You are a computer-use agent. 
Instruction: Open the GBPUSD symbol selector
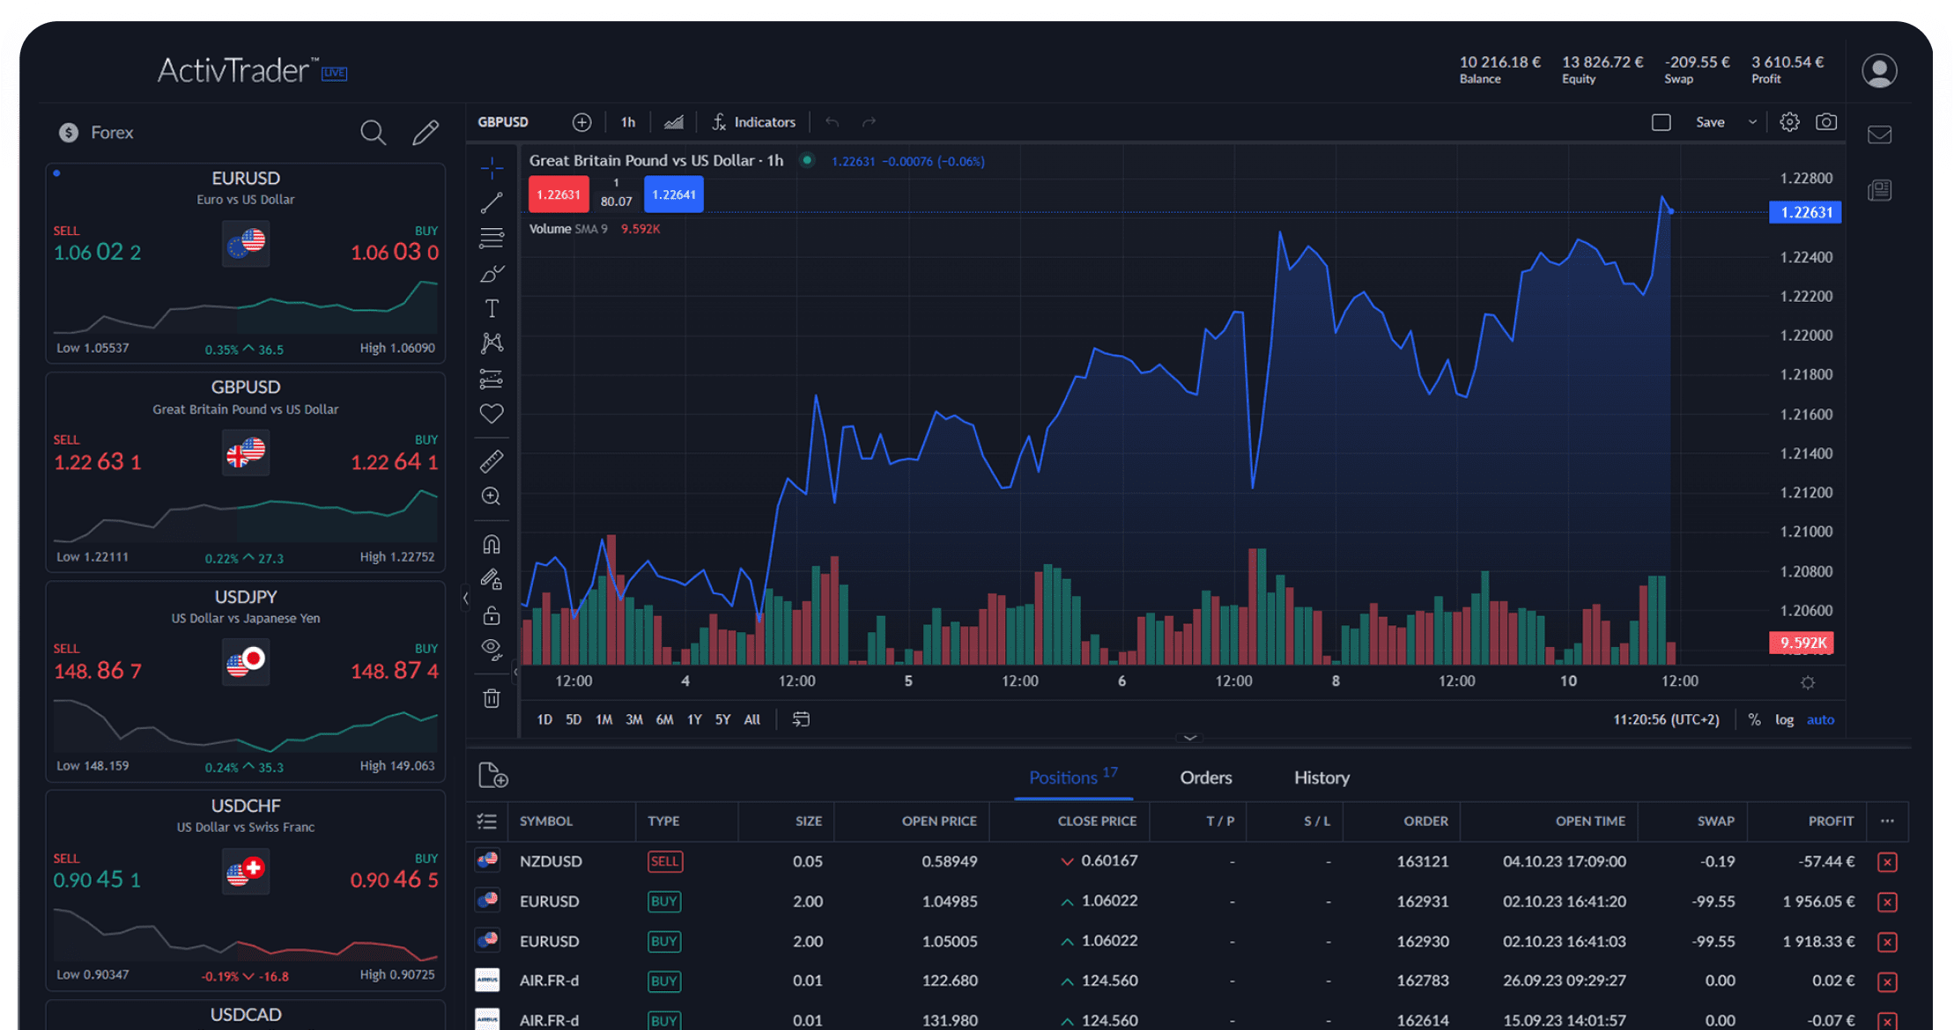pyautogui.click(x=503, y=122)
